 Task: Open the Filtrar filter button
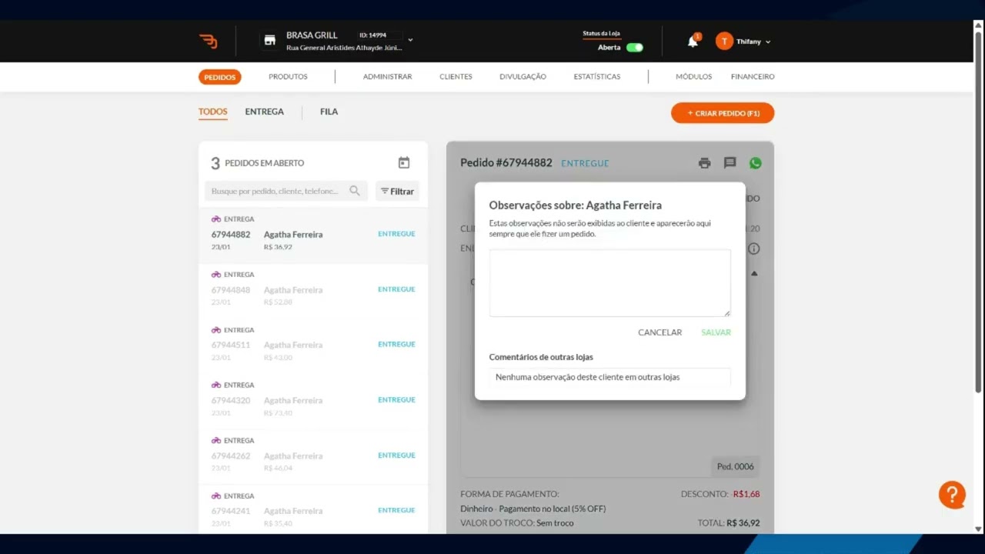click(x=397, y=191)
